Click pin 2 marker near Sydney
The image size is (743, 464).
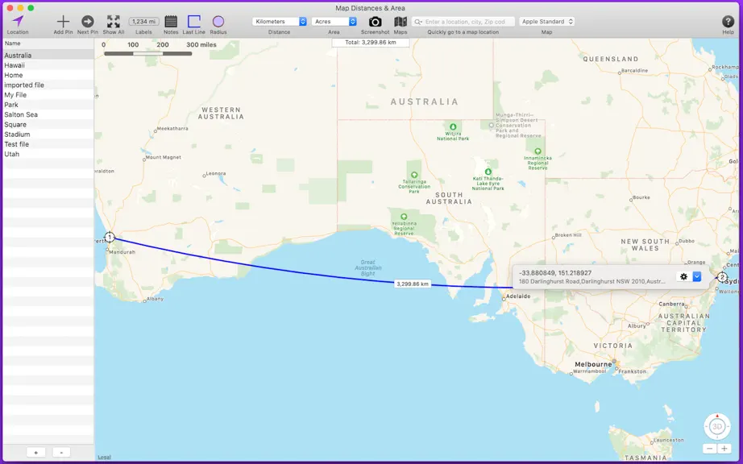722,277
